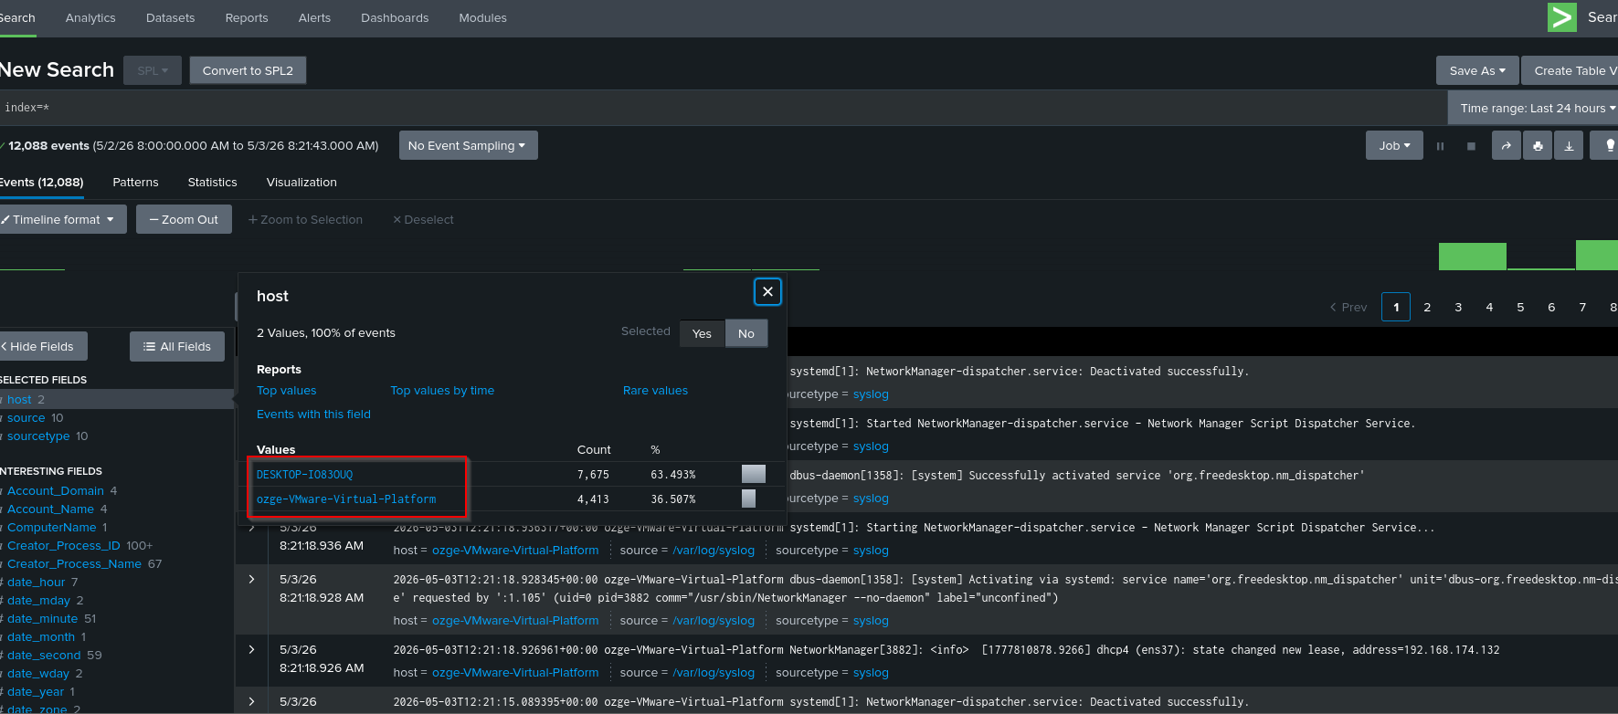Filter by host ozge-VMware-Virtual-Platform in popup
The image size is (1618, 714).
point(346,499)
